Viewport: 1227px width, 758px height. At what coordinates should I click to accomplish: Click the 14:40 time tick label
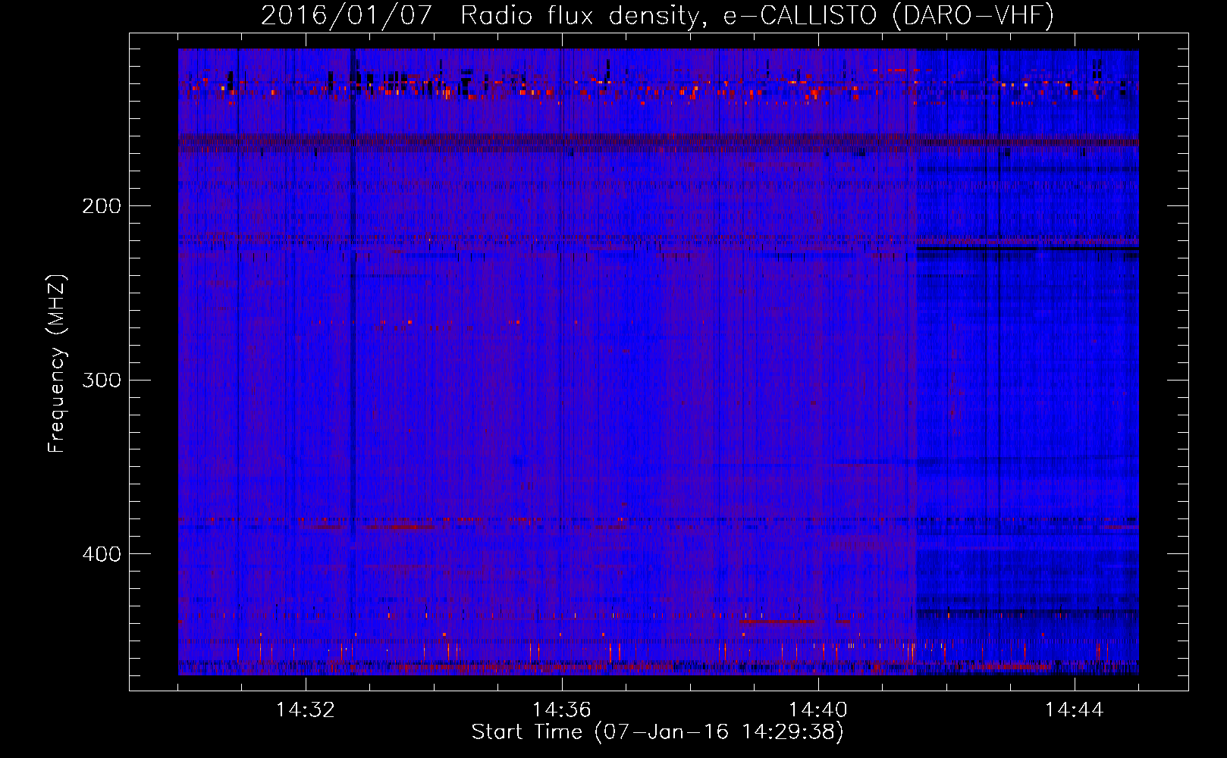[x=818, y=710]
